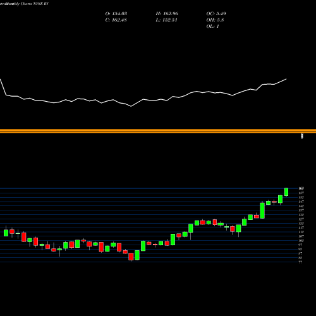The width and height of the screenshot is (316, 316).
Task: Click the 87 price axis label
Action: point(300,253)
